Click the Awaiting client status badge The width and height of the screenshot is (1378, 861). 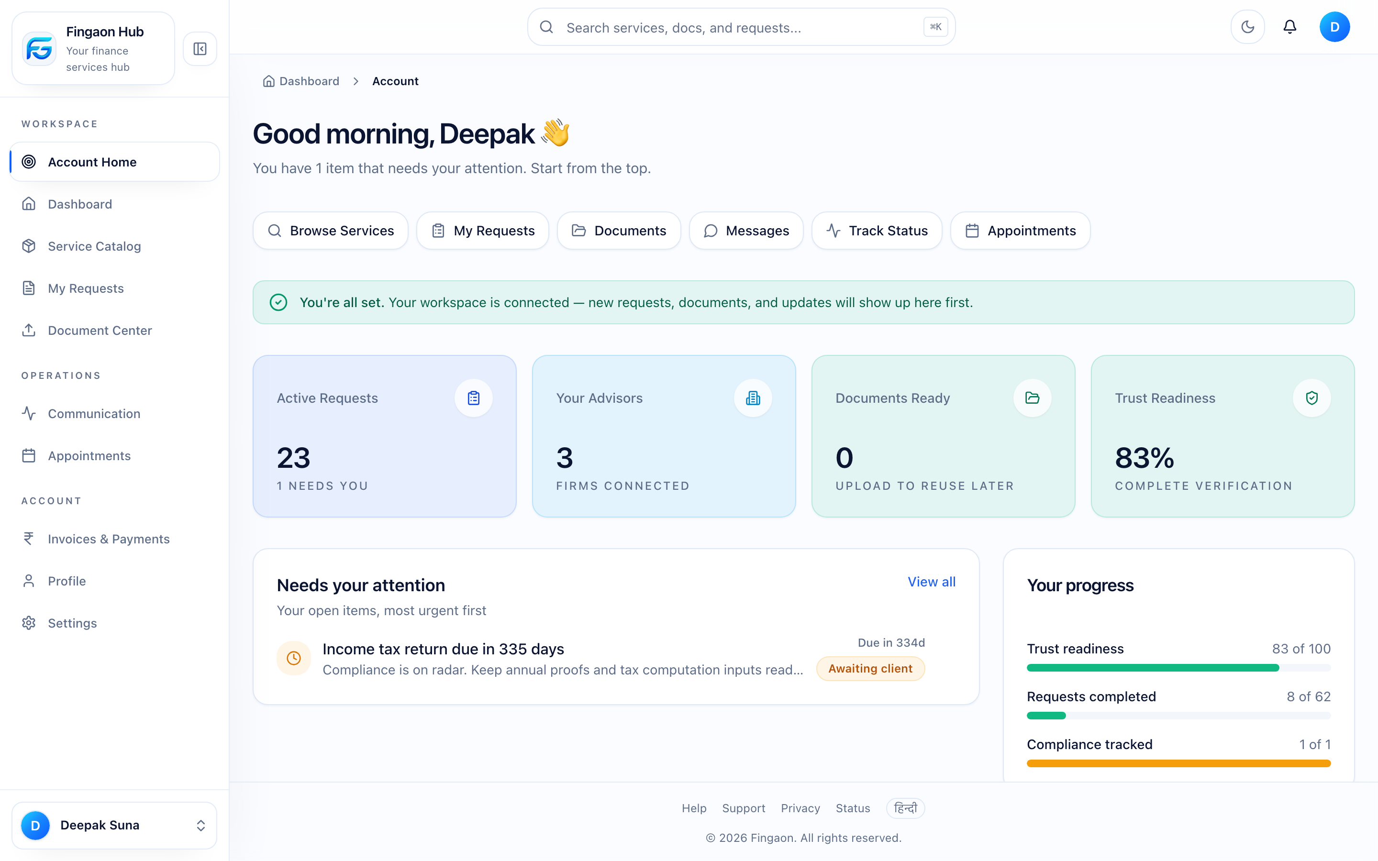coord(870,669)
